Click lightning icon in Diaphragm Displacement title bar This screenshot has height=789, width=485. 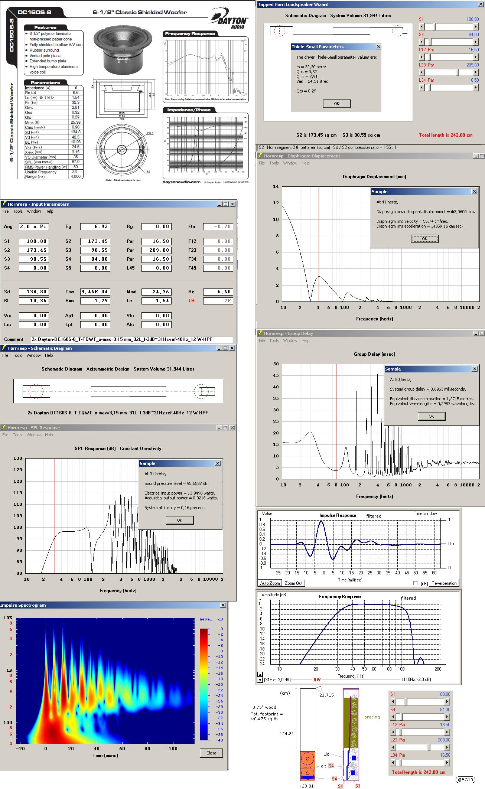pos(260,156)
